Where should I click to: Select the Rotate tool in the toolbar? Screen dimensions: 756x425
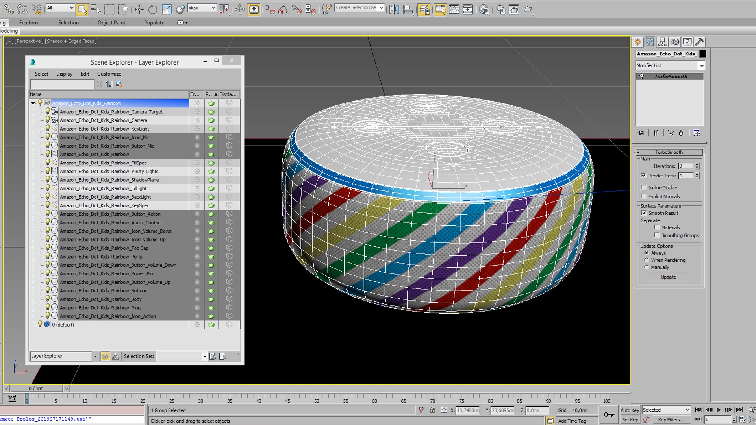click(x=153, y=9)
